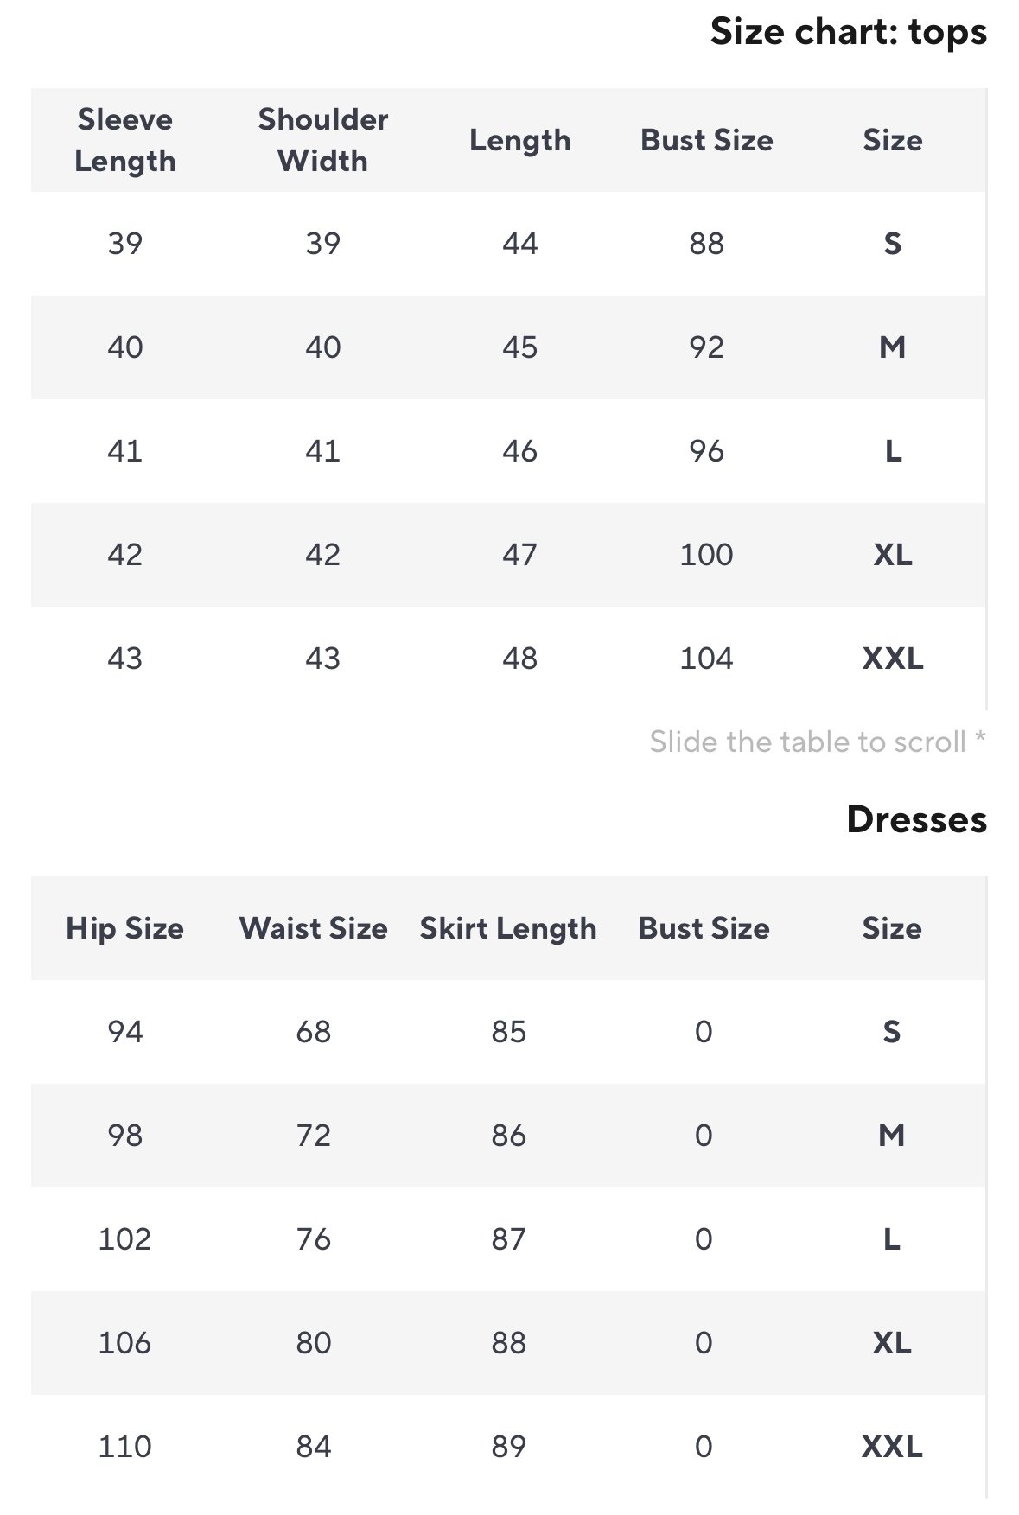This screenshot has height=1515, width=1019.
Task: Click the 'Size chart: tops' heading
Action: [x=848, y=33]
